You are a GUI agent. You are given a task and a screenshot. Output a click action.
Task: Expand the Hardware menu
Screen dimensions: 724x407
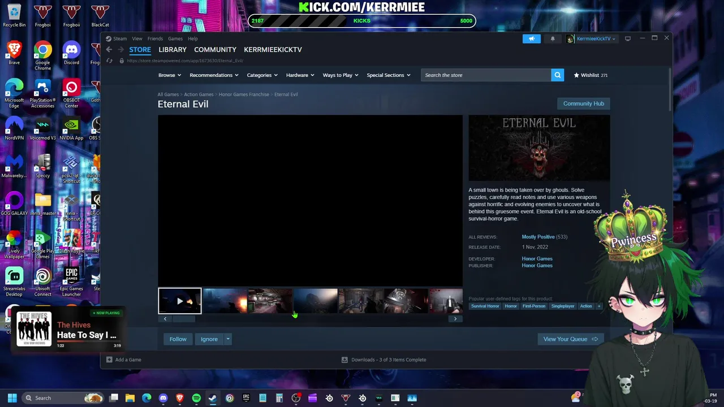point(300,75)
